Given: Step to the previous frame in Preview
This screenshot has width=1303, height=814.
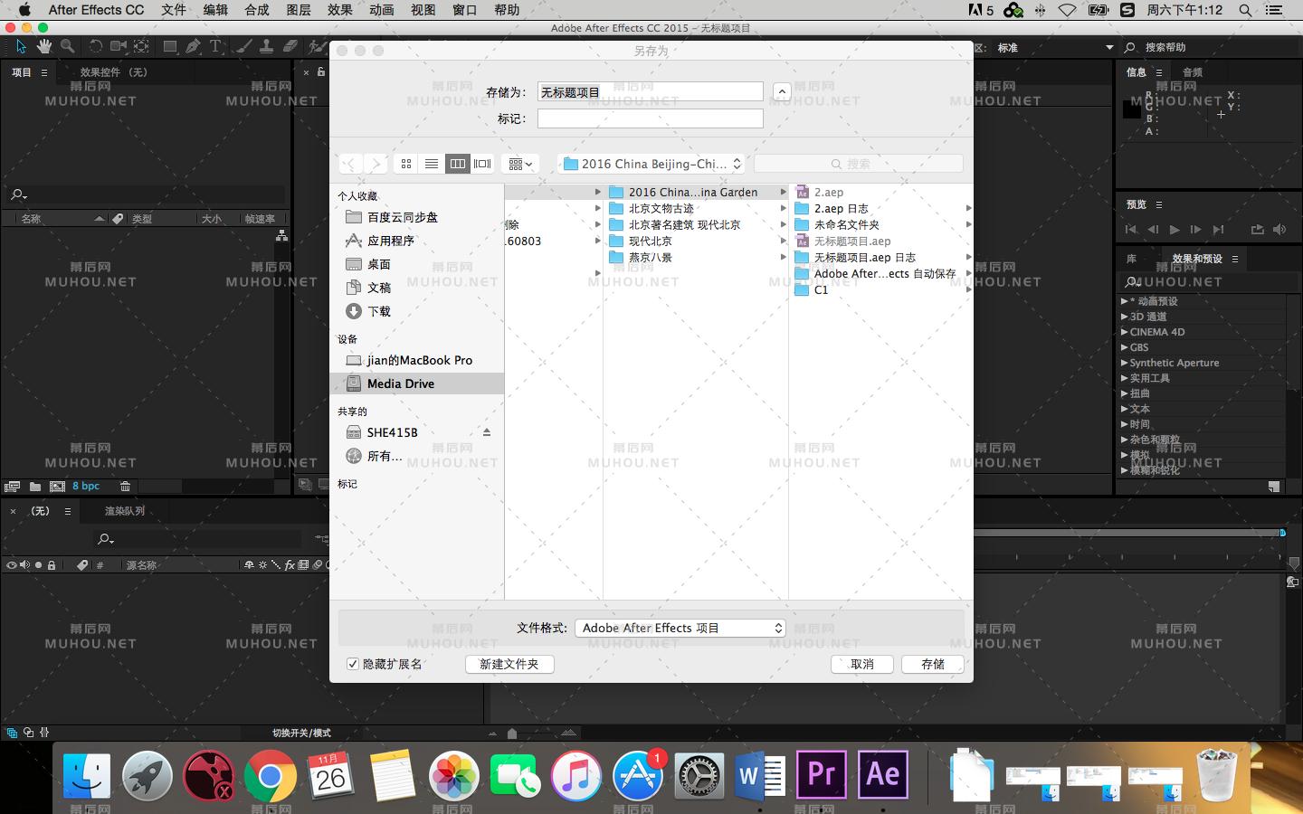Looking at the screenshot, I should (x=1153, y=230).
